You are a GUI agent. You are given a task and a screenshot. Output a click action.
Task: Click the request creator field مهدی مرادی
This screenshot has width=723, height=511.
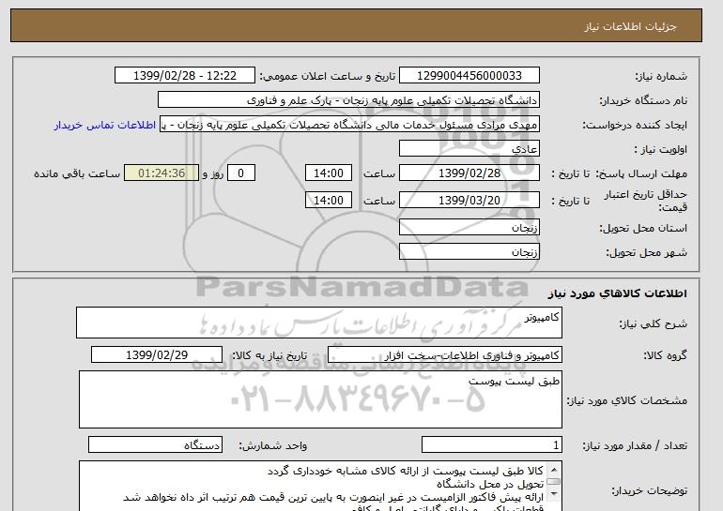[x=349, y=125]
